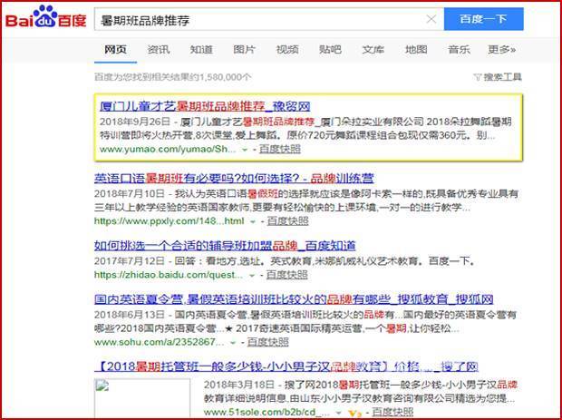This screenshot has width=562, height=420.
Task: Click the date 2017年7月12日 in zhidao result
Action: tap(130, 260)
